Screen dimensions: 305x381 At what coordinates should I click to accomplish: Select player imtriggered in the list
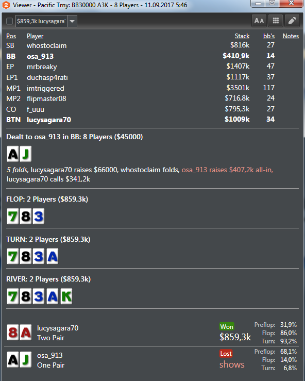pyautogui.click(x=45, y=88)
